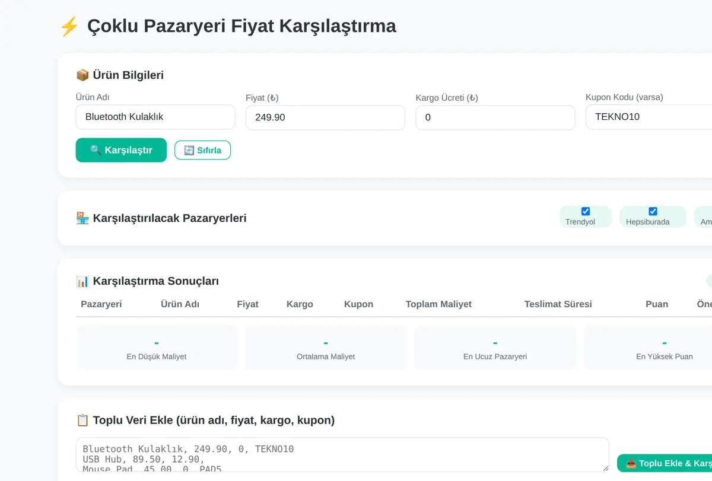
Task: Click the Ürün Adı column header
Action: point(180,304)
